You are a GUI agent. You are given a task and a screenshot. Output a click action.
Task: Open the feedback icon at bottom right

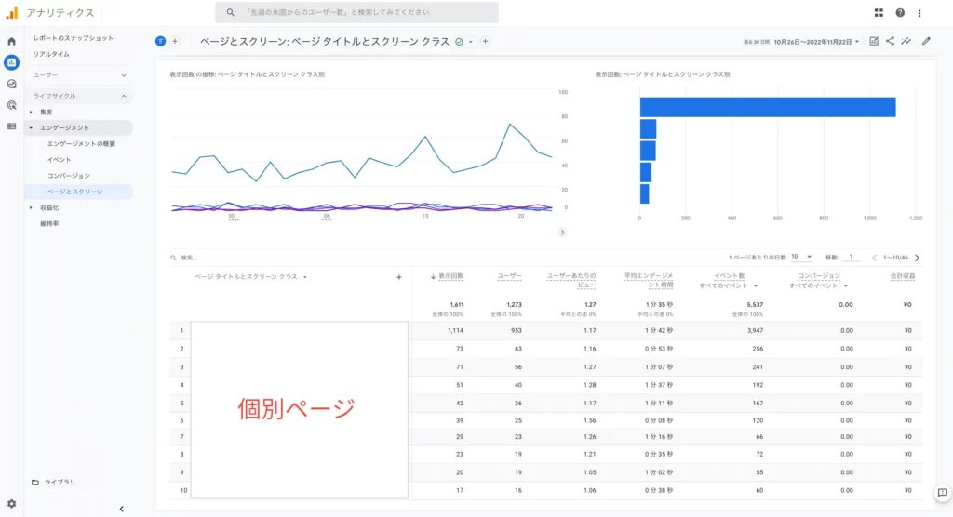point(943,493)
